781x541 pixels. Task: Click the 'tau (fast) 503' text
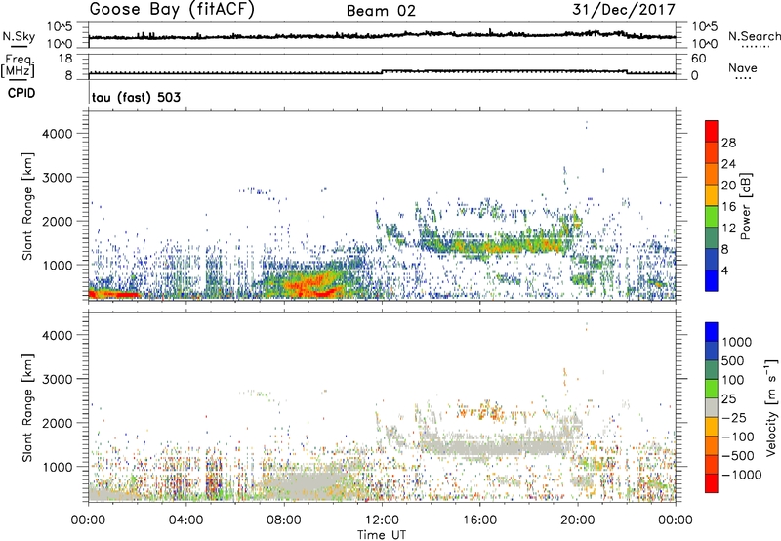136,97
